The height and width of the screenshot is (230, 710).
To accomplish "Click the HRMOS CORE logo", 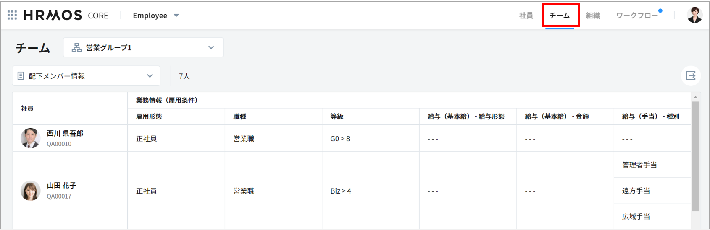I will [66, 16].
